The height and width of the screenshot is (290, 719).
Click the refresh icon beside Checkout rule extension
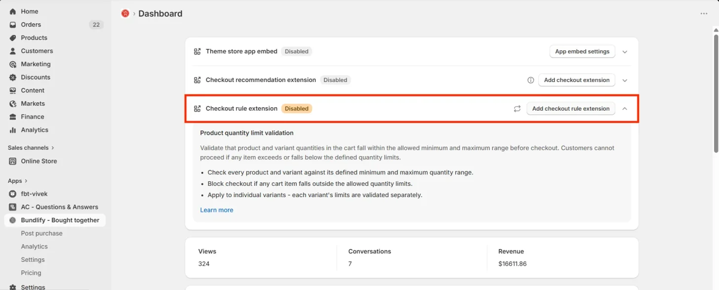(517, 109)
